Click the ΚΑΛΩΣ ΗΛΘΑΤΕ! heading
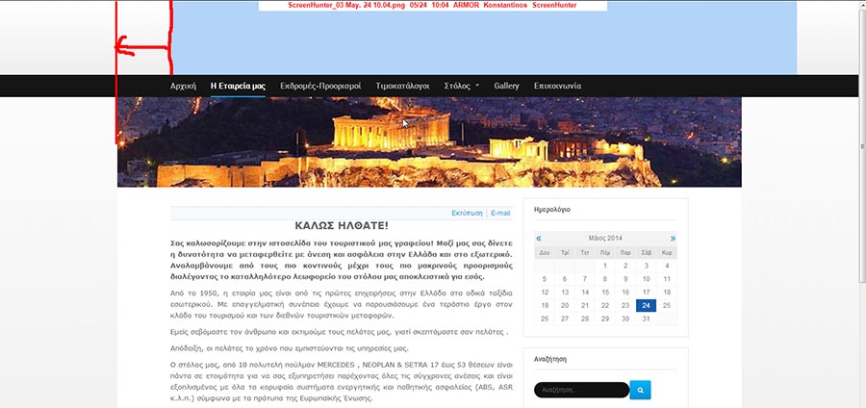The height and width of the screenshot is (408, 866). click(x=342, y=226)
